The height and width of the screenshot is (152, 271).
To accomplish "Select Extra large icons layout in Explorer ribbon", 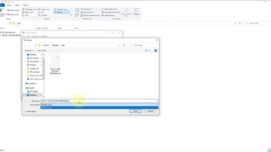I will click(30, 9).
